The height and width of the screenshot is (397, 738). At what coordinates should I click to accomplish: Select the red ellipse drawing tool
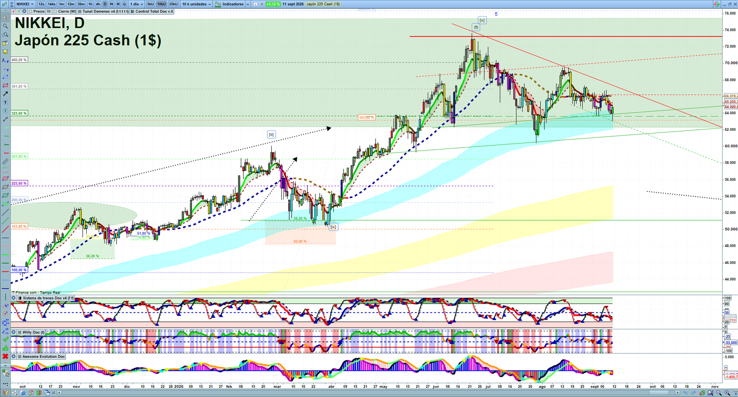coord(5,179)
